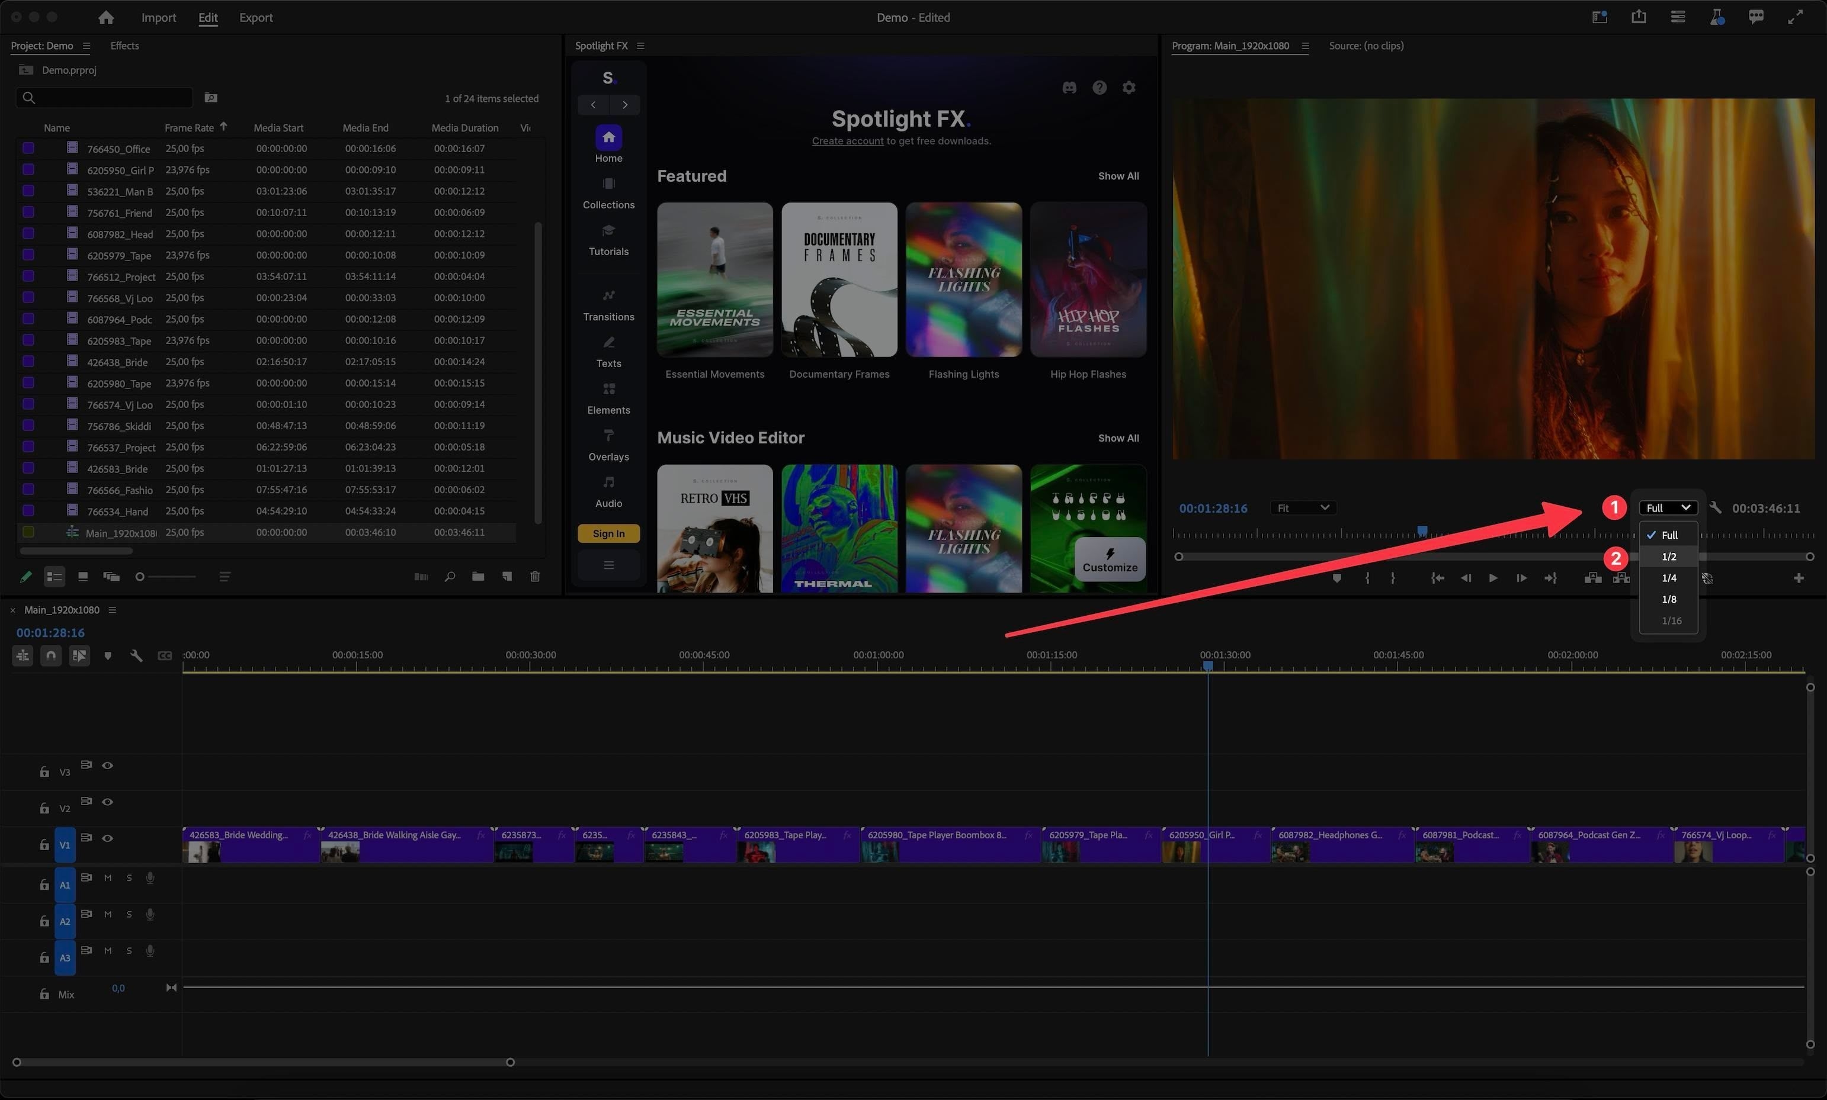Viewport: 1827px width, 1100px height.
Task: Open the Fit zoom level dropdown
Action: (x=1302, y=508)
